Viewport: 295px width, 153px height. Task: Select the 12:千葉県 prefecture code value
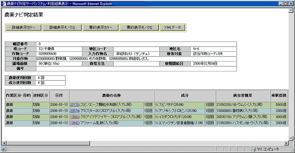46,49
